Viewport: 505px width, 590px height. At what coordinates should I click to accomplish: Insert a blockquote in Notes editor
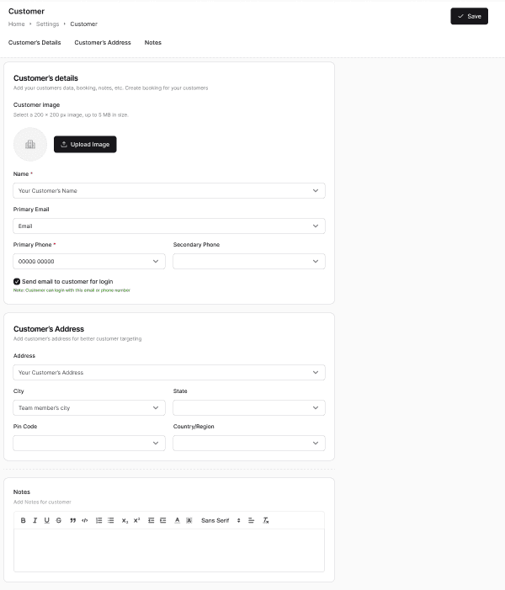tap(72, 520)
